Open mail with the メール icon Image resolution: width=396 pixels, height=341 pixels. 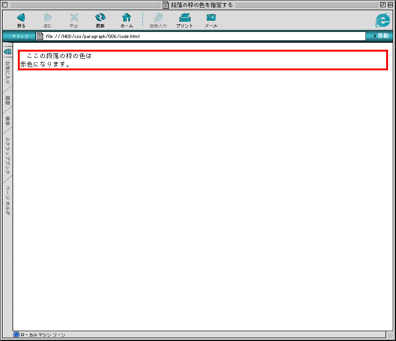tap(211, 20)
